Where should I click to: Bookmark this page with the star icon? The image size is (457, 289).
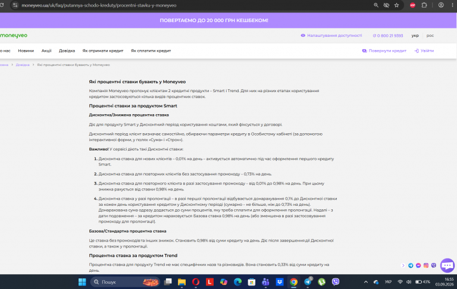pyautogui.click(x=396, y=5)
